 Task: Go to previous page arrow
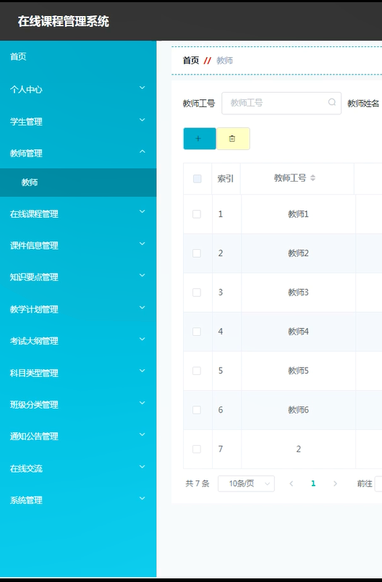tap(291, 484)
